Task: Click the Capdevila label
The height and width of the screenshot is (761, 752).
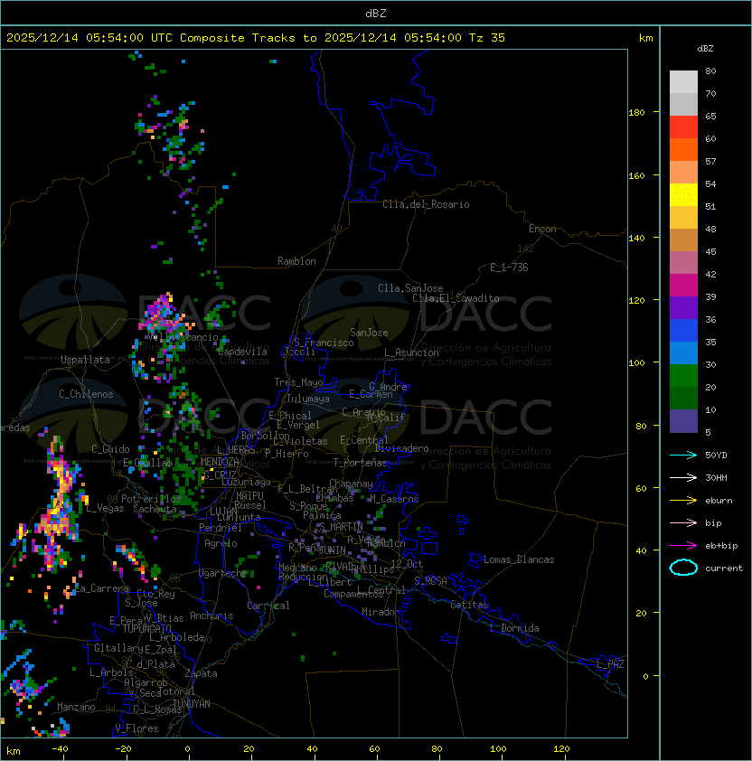Action: pyautogui.click(x=242, y=352)
